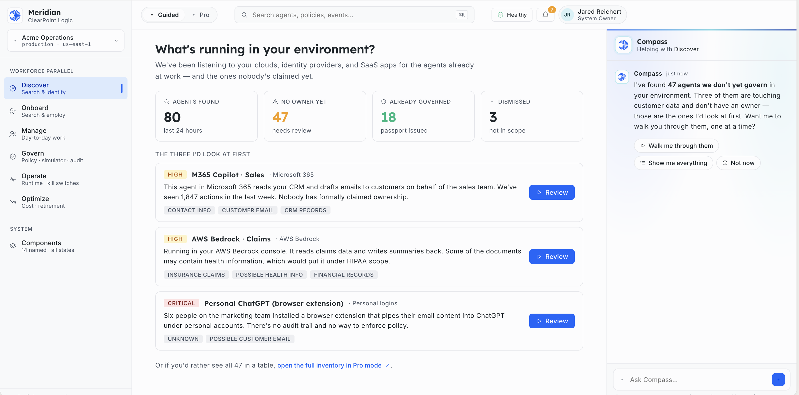
Task: Click the Agents Found magnifier icon
Action: pyautogui.click(x=166, y=102)
